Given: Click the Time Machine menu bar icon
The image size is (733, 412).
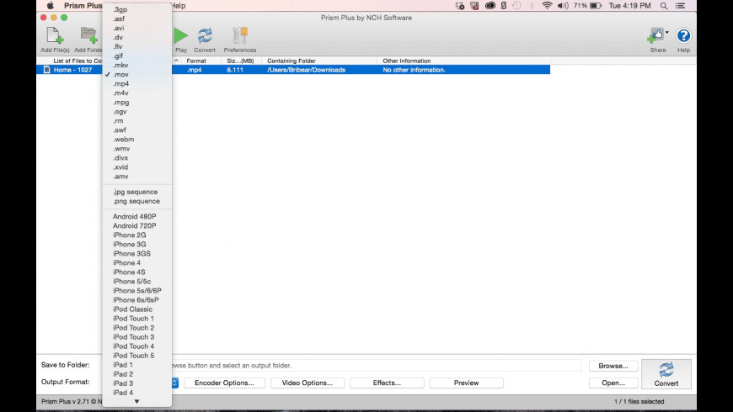Looking at the screenshot, I should (x=516, y=6).
